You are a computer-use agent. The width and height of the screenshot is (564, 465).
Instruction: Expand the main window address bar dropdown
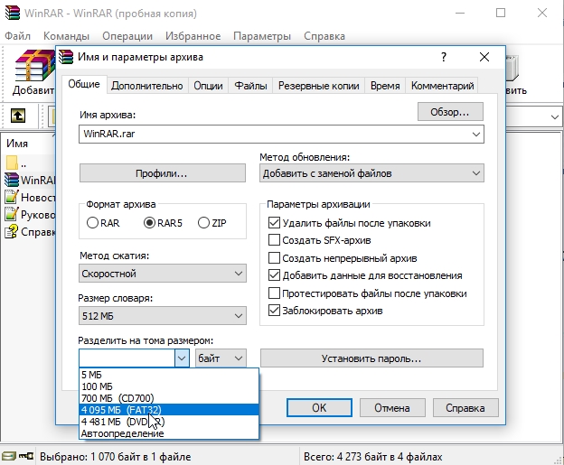[554, 116]
